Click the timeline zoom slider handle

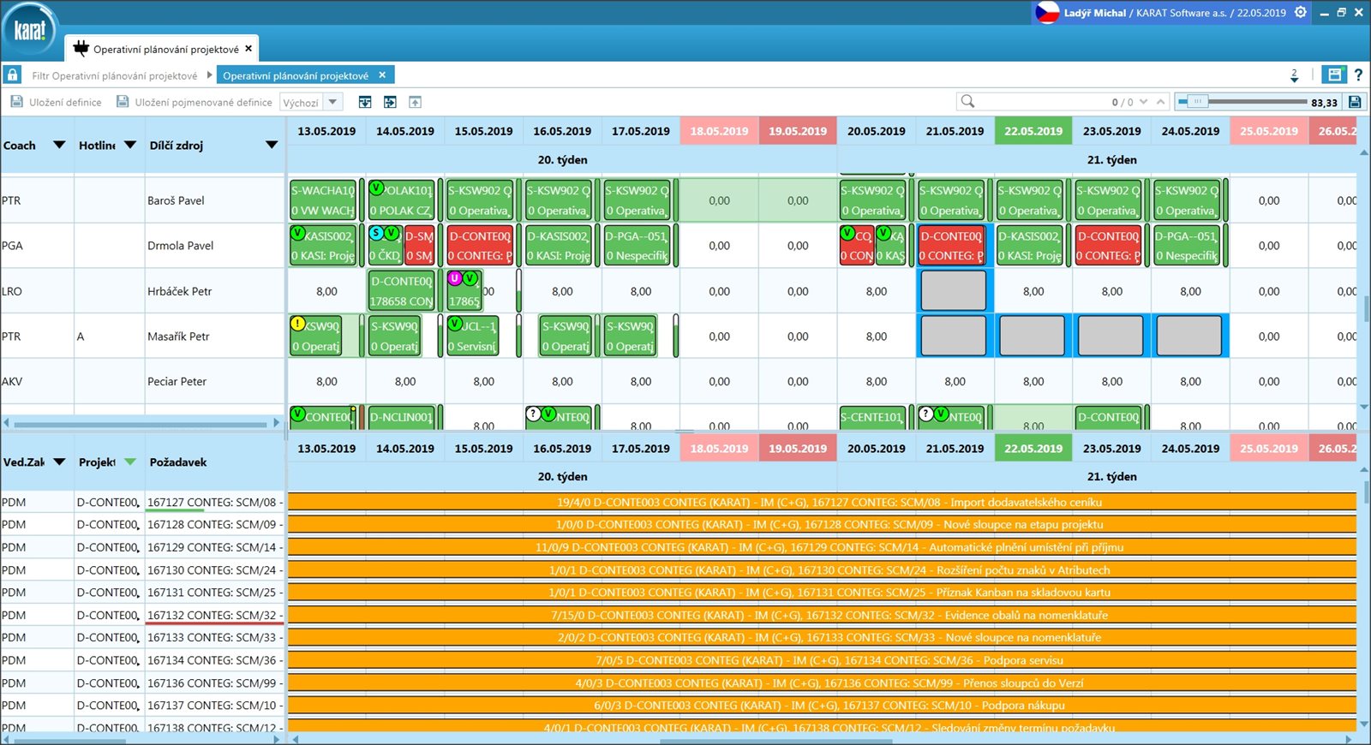1198,101
